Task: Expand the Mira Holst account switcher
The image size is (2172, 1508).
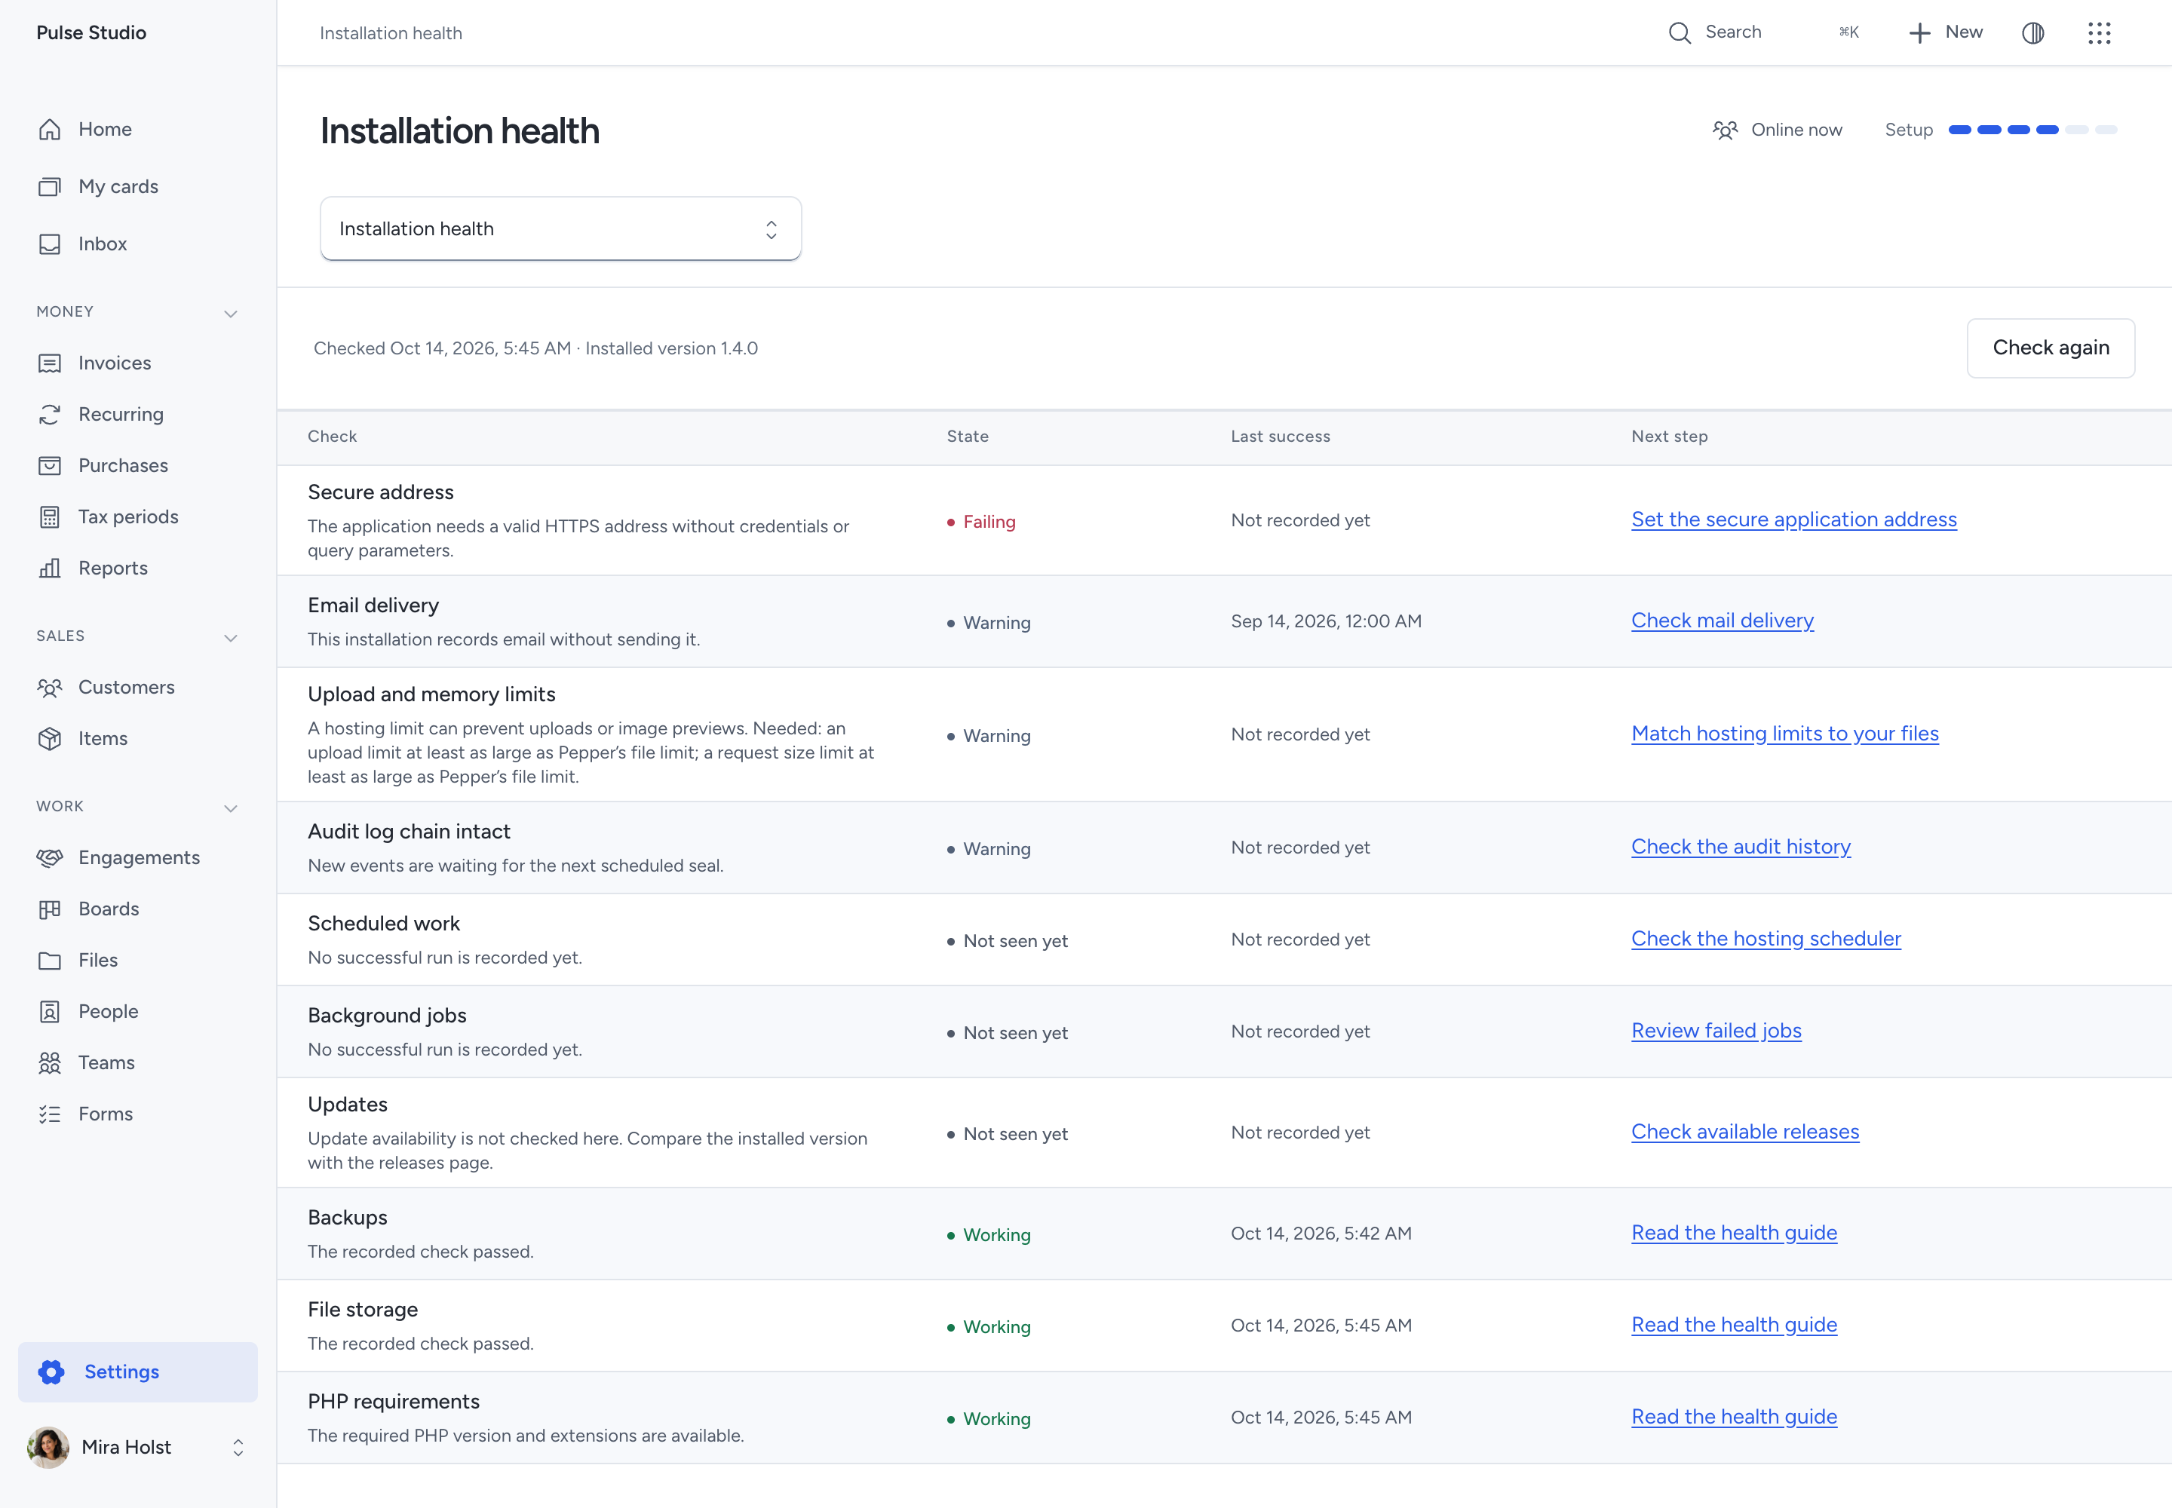Action: (x=238, y=1448)
